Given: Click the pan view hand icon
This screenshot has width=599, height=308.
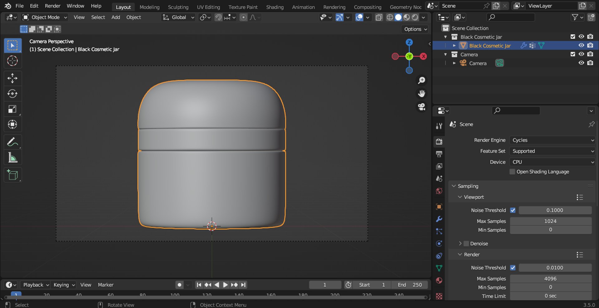Looking at the screenshot, I should (x=421, y=94).
